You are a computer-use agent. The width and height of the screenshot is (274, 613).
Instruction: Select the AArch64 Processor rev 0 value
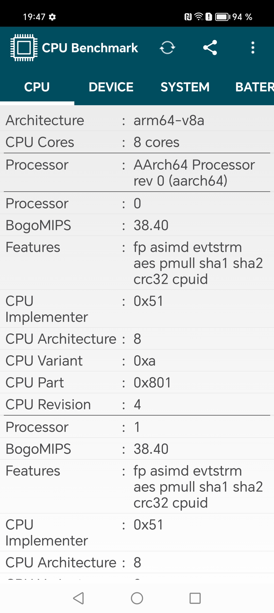click(x=194, y=173)
